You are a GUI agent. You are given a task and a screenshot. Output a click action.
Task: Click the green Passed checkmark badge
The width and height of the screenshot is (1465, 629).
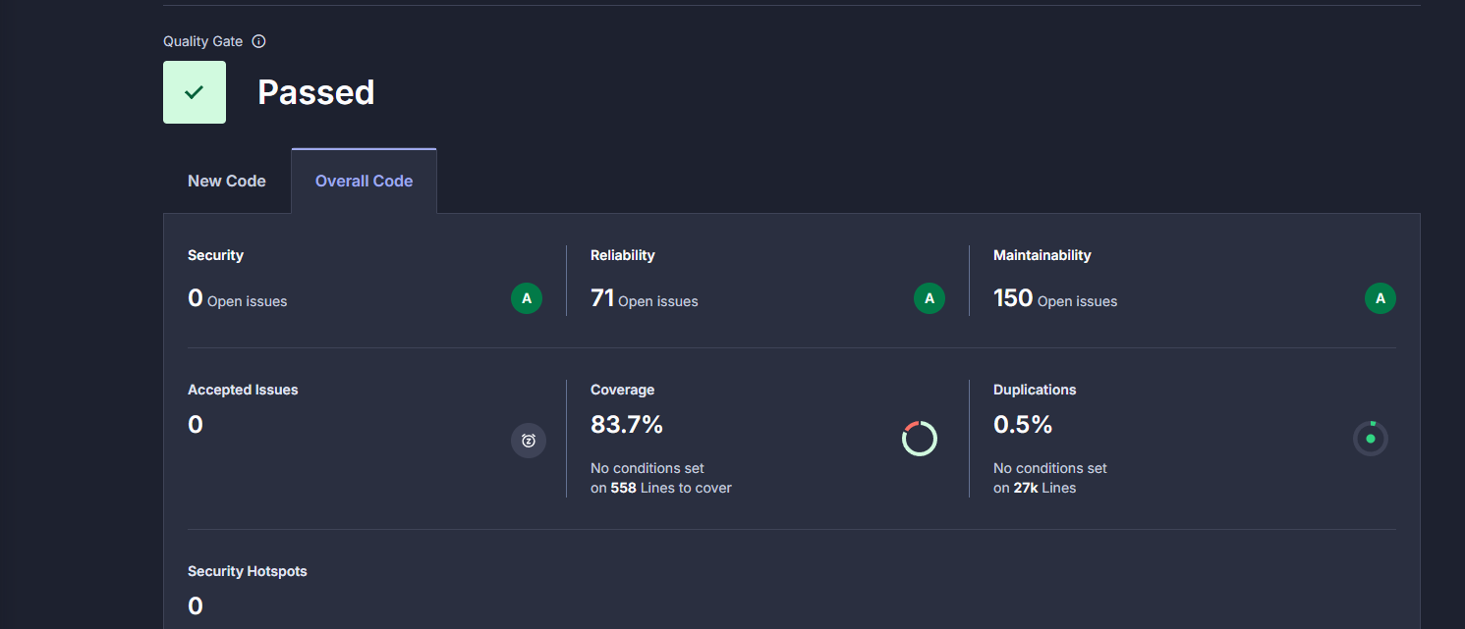click(195, 92)
